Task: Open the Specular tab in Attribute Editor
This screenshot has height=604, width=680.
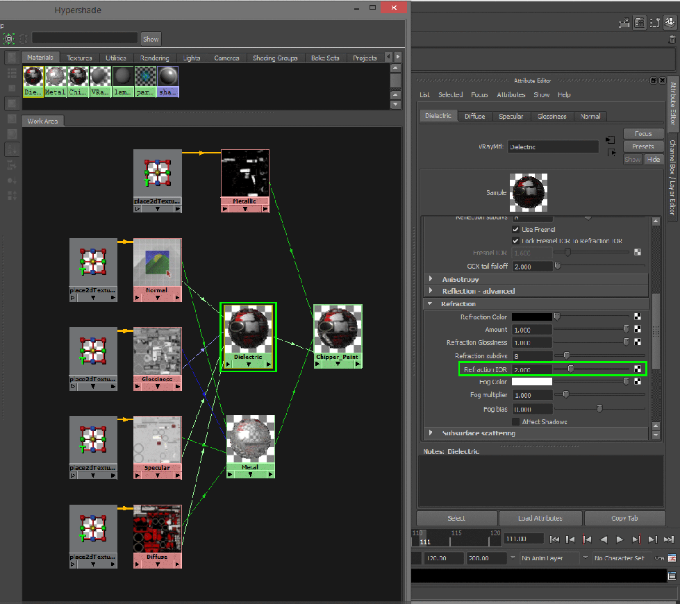Action: (x=511, y=117)
